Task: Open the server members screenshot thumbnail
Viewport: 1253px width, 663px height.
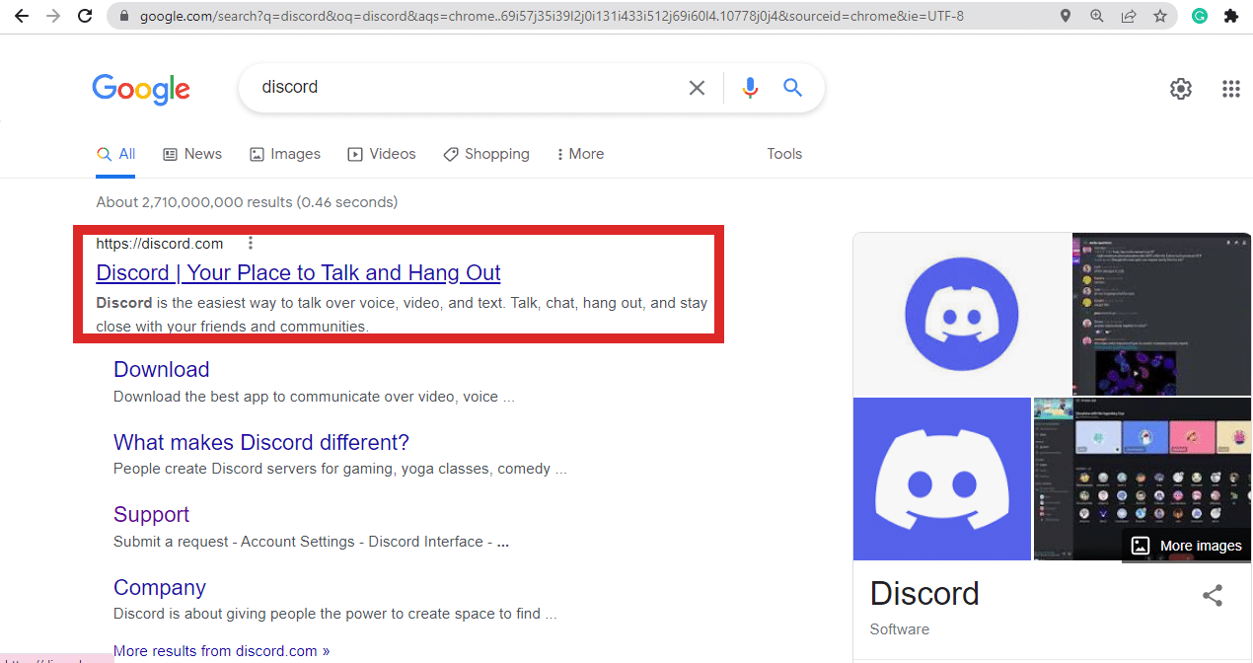Action: coord(1142,479)
